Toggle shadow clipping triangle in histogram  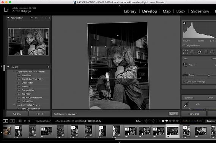[x=184, y=23]
